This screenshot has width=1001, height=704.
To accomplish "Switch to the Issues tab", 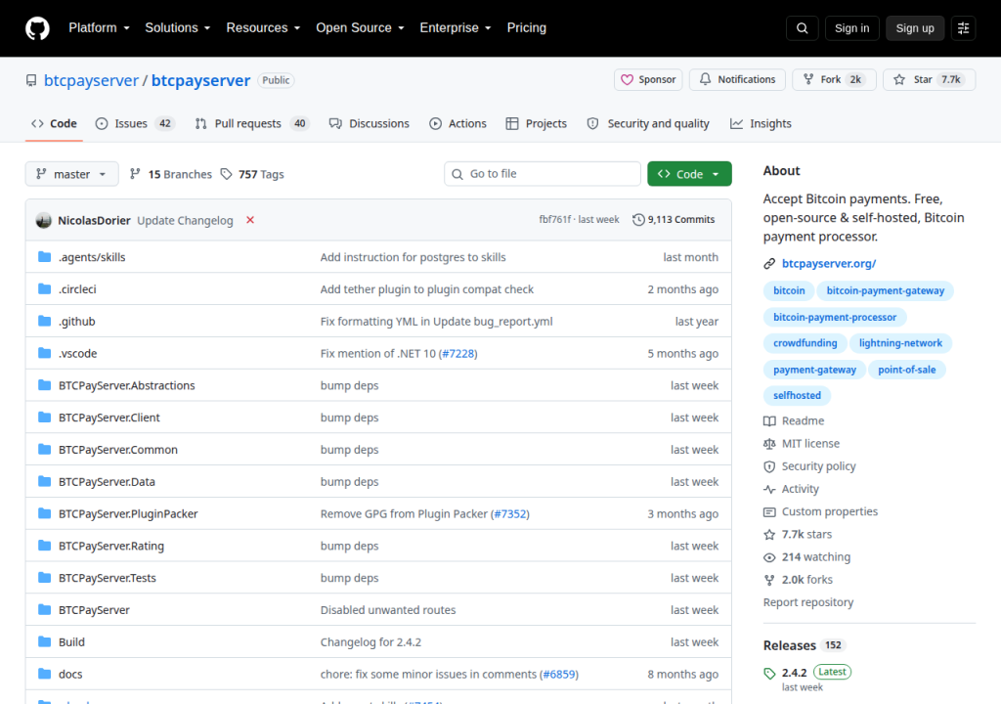I will (x=134, y=123).
